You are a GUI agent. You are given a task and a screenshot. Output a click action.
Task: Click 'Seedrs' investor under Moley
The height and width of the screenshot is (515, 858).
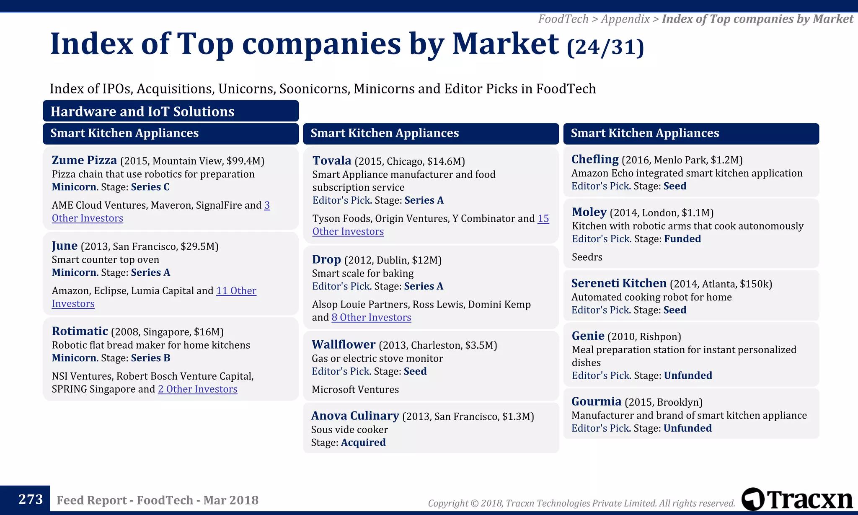click(x=587, y=257)
